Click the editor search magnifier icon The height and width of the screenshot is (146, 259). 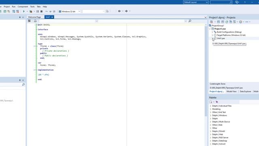190,21
